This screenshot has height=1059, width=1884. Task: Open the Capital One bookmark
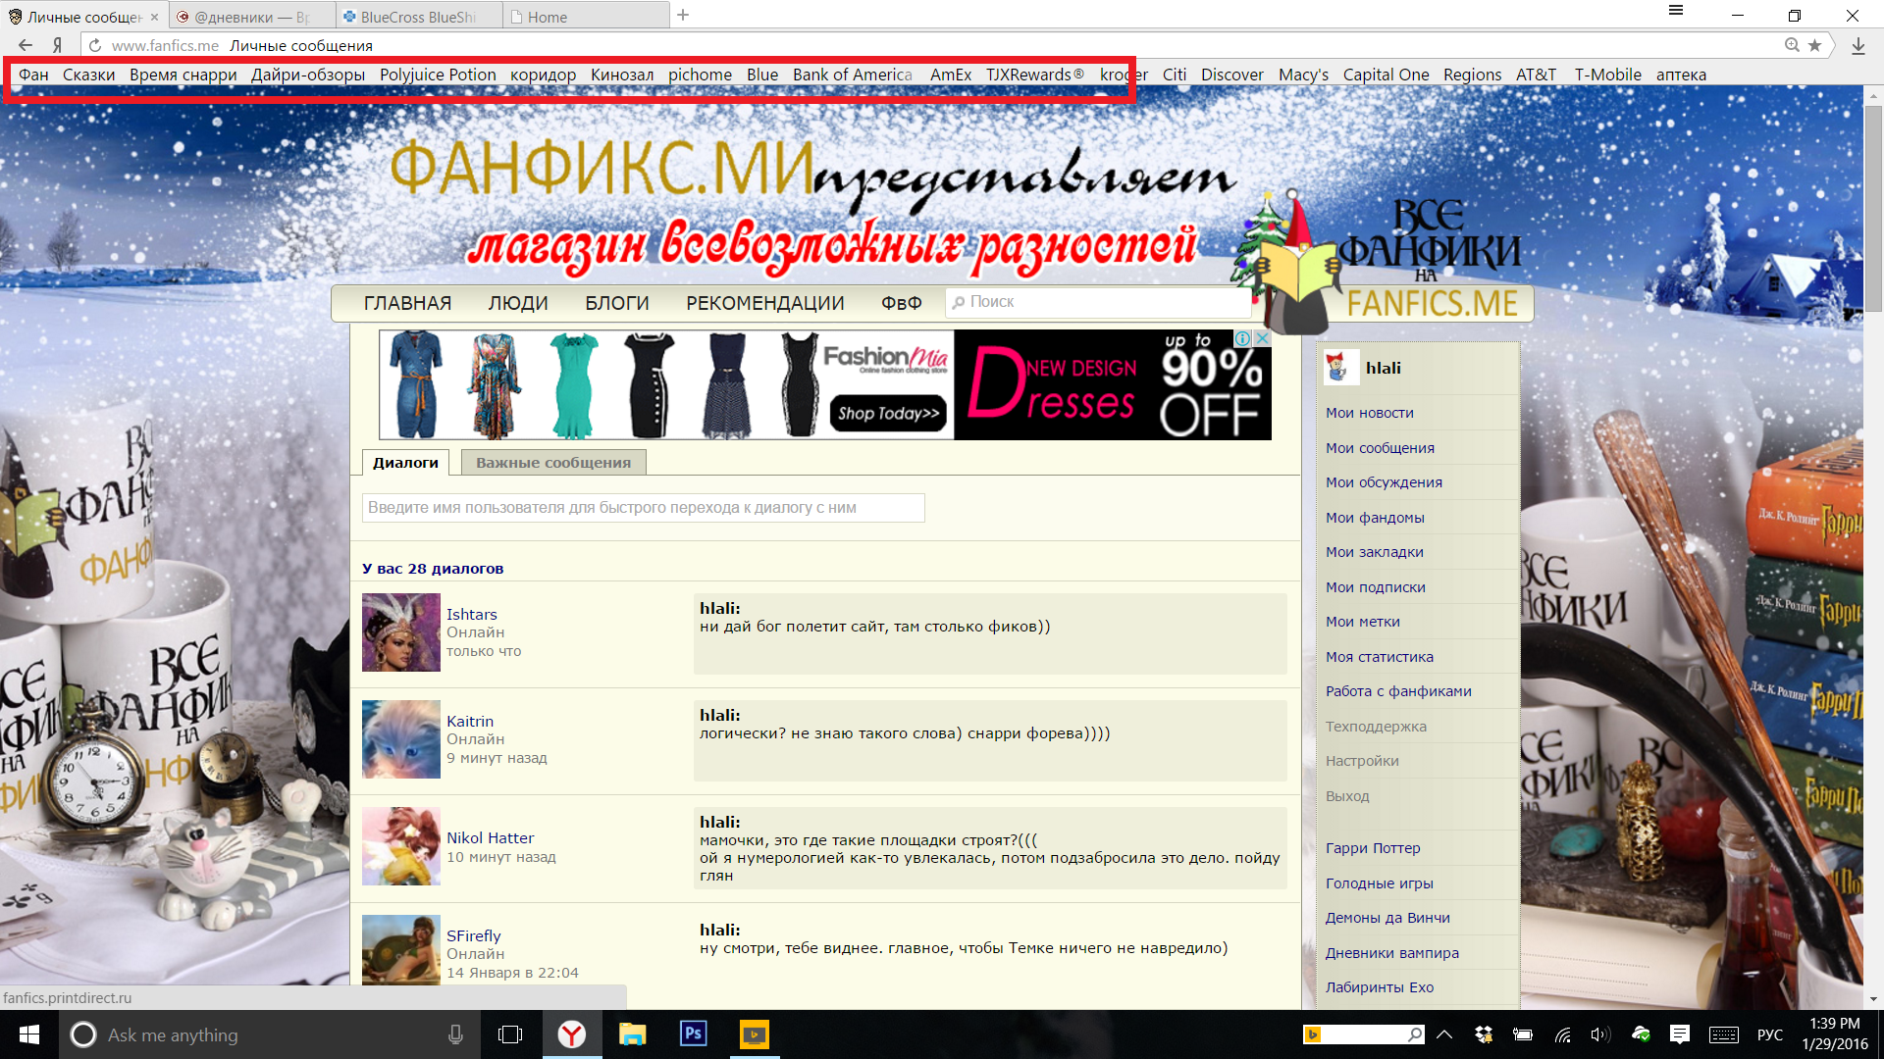1386,75
